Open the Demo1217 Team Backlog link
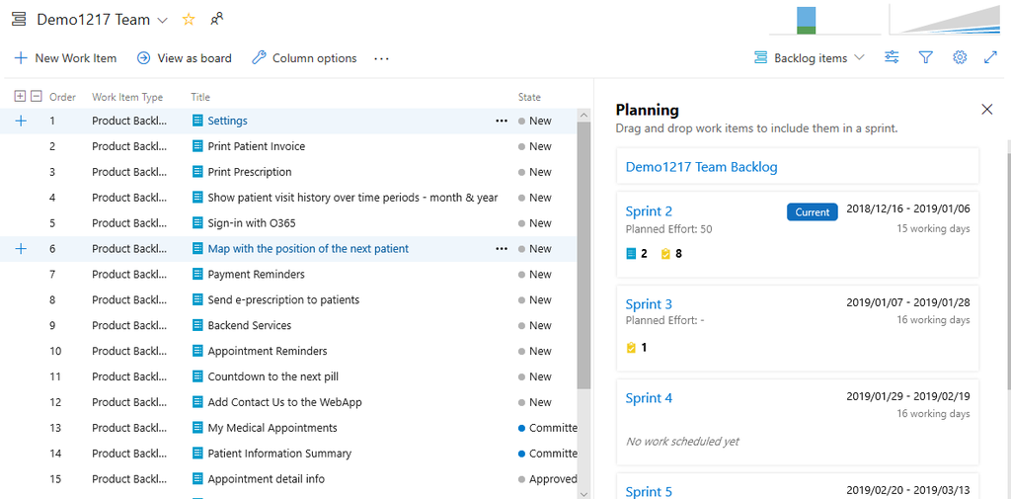The image size is (1011, 499). (x=702, y=167)
